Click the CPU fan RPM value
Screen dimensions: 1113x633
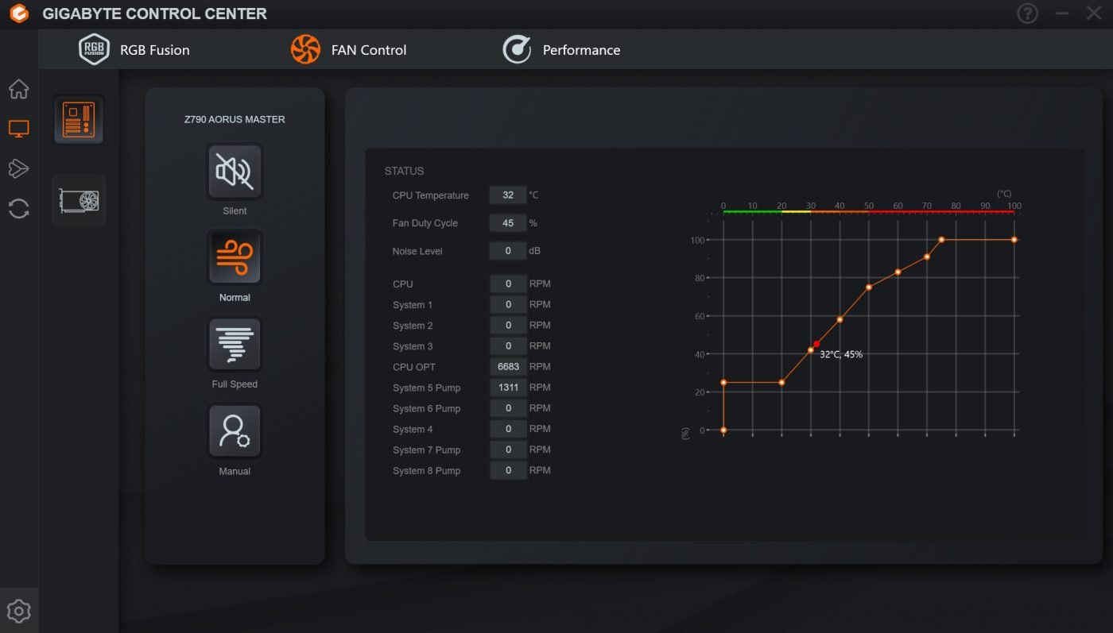(508, 284)
